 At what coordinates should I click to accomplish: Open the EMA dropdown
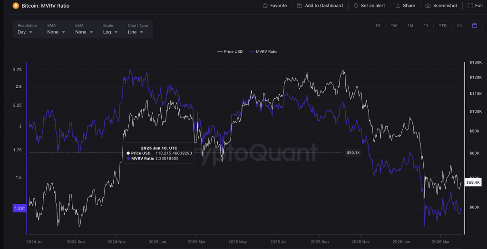pyautogui.click(x=84, y=32)
